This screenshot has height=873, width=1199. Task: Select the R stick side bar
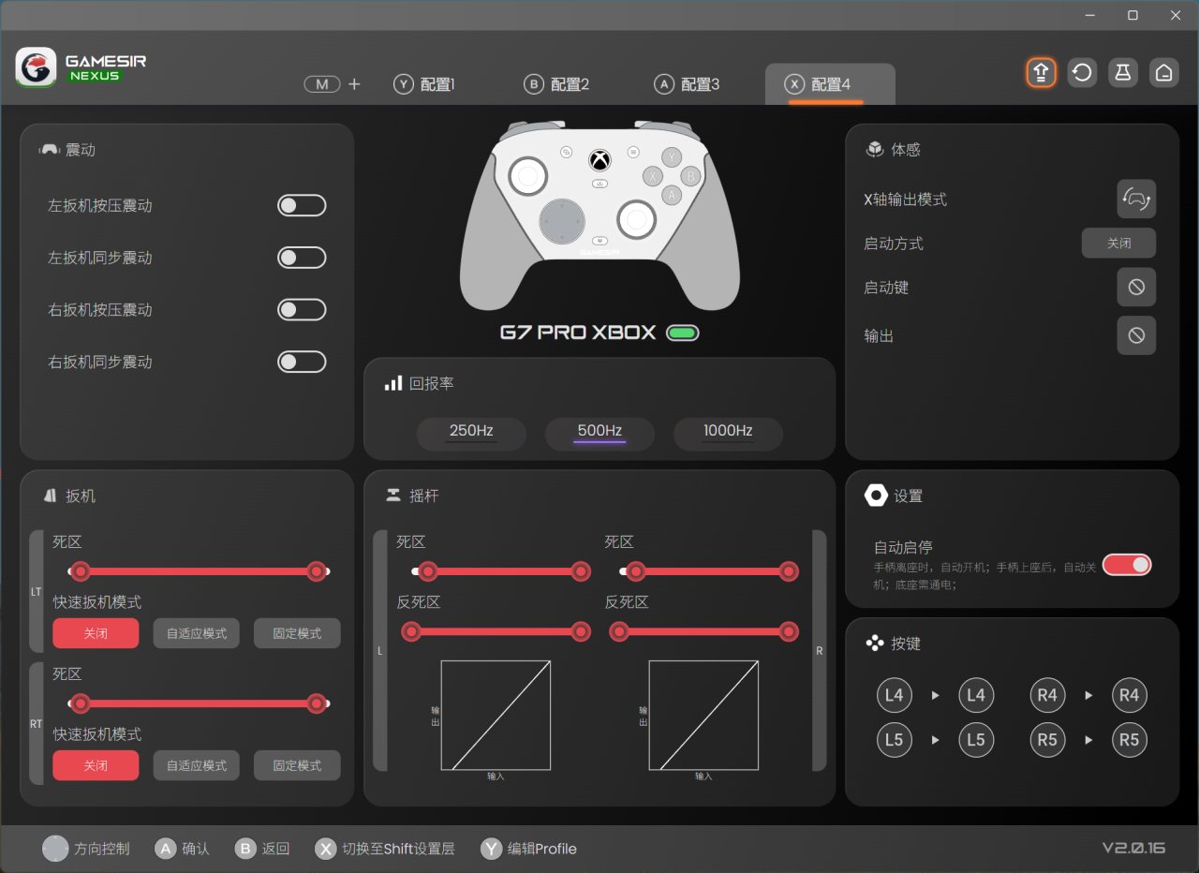tap(820, 650)
